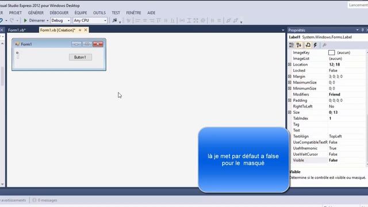The width and height of the screenshot is (368, 207).
Task: Click the Propriétés list vertical scrollbar
Action: click(367, 108)
